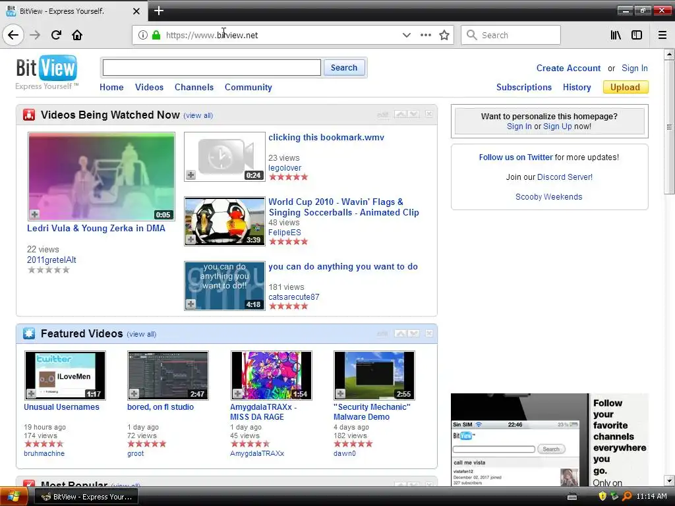Click the BitView Search button
Image resolution: width=675 pixels, height=506 pixels.
pyautogui.click(x=344, y=68)
